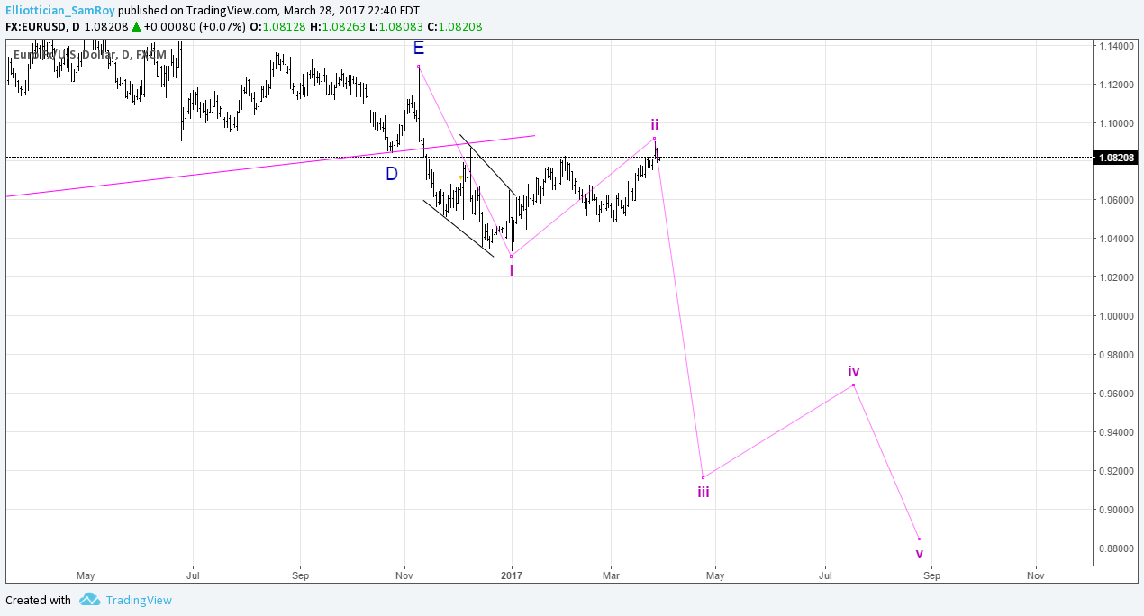This screenshot has width=1144, height=616.
Task: Click the wave iv projection endpoint marker
Action: tap(853, 385)
